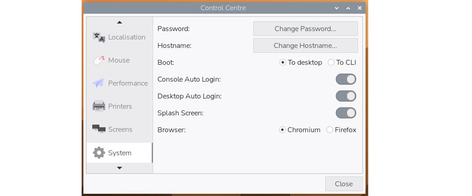The height and width of the screenshot is (196, 472).
Task: Toggle Console Auto Login switch
Action: point(346,79)
